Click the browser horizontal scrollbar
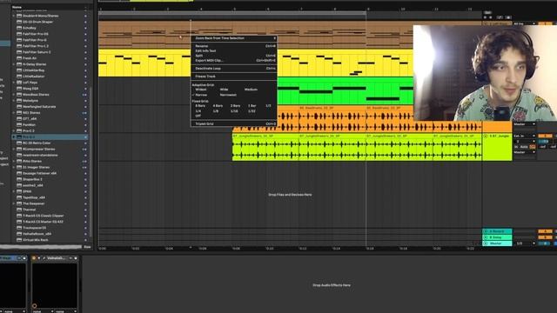 tap(41, 247)
